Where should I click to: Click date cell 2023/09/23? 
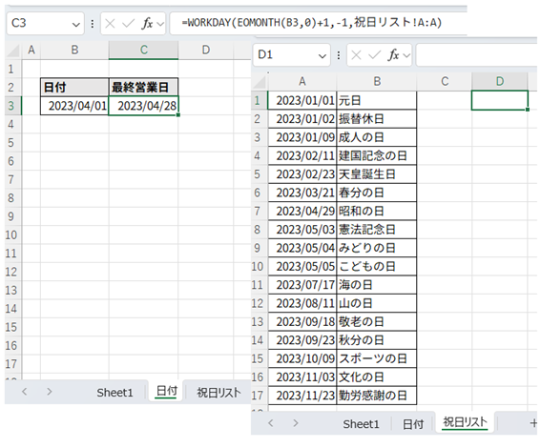click(x=302, y=340)
